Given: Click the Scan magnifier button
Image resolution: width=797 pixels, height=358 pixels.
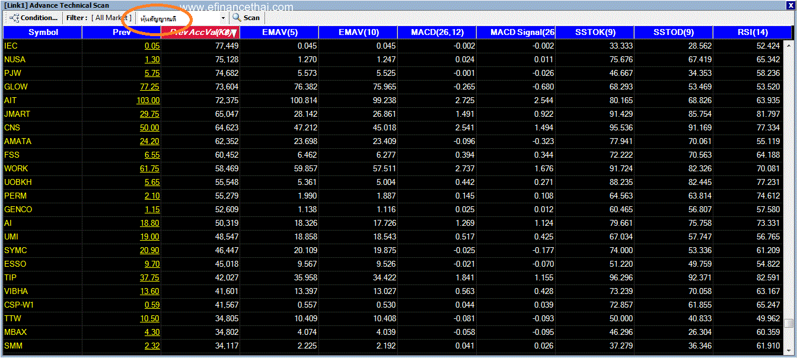Looking at the screenshot, I should (247, 18).
